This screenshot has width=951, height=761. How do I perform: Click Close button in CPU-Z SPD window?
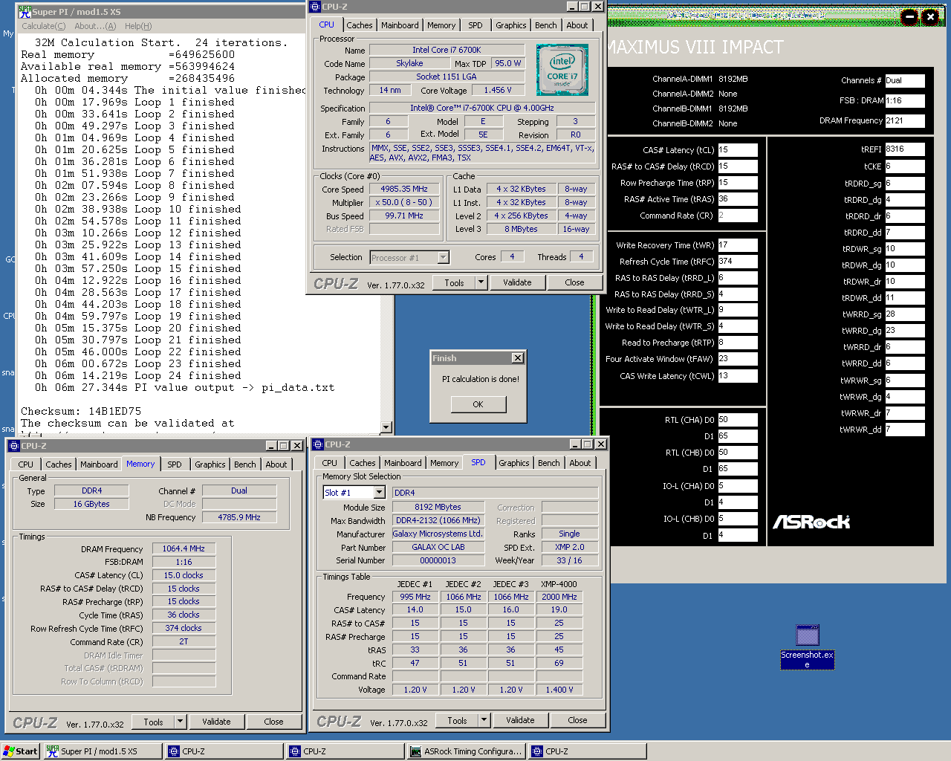577,720
